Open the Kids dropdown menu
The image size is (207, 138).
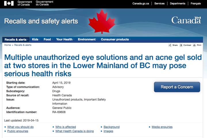(36, 39)
